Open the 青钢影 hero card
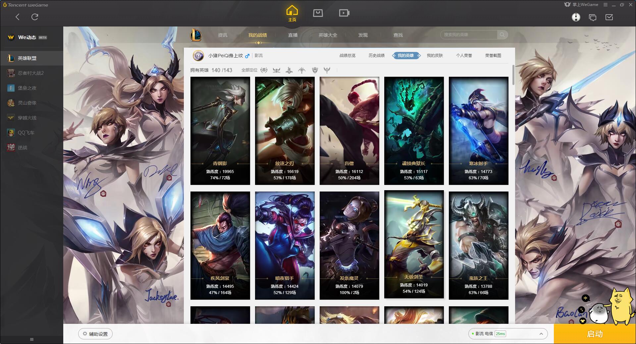Screen dimensions: 636x344 click(x=220, y=131)
